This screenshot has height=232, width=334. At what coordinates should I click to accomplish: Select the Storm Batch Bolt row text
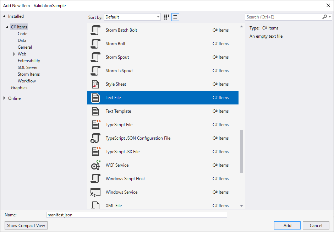click(x=121, y=30)
